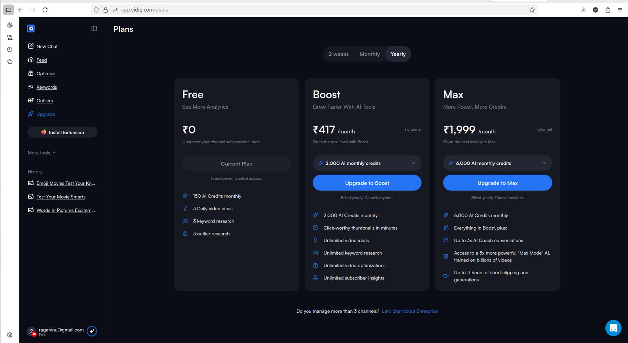Click Up to 3x AI Coach conversations text

488,241
